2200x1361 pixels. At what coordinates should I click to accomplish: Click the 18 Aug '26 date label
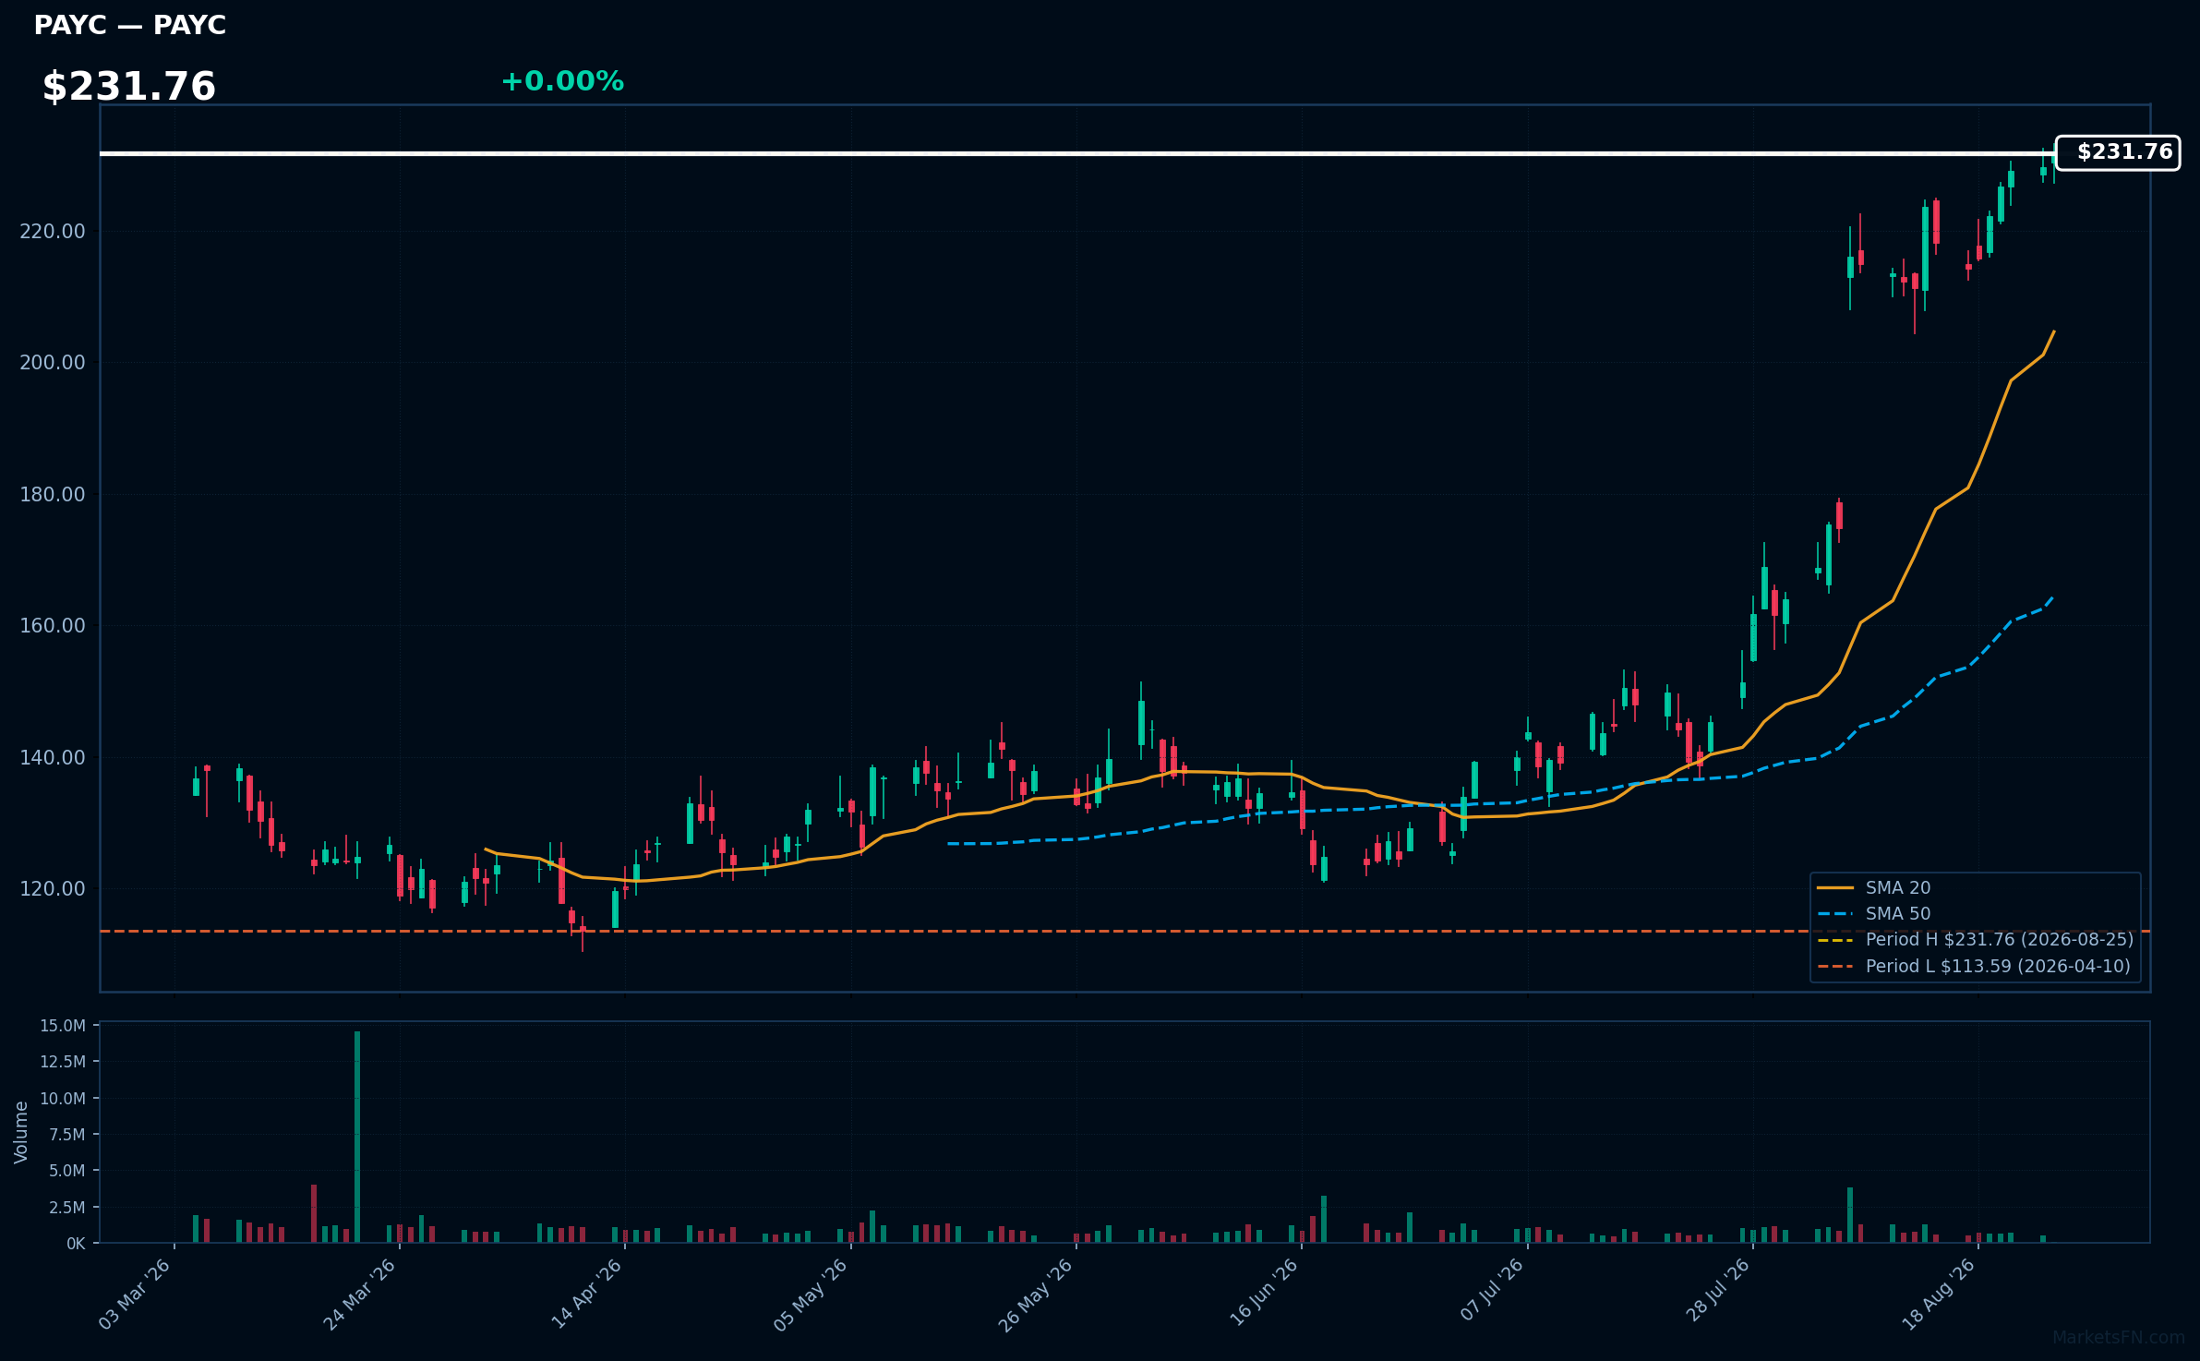coord(1940,1294)
